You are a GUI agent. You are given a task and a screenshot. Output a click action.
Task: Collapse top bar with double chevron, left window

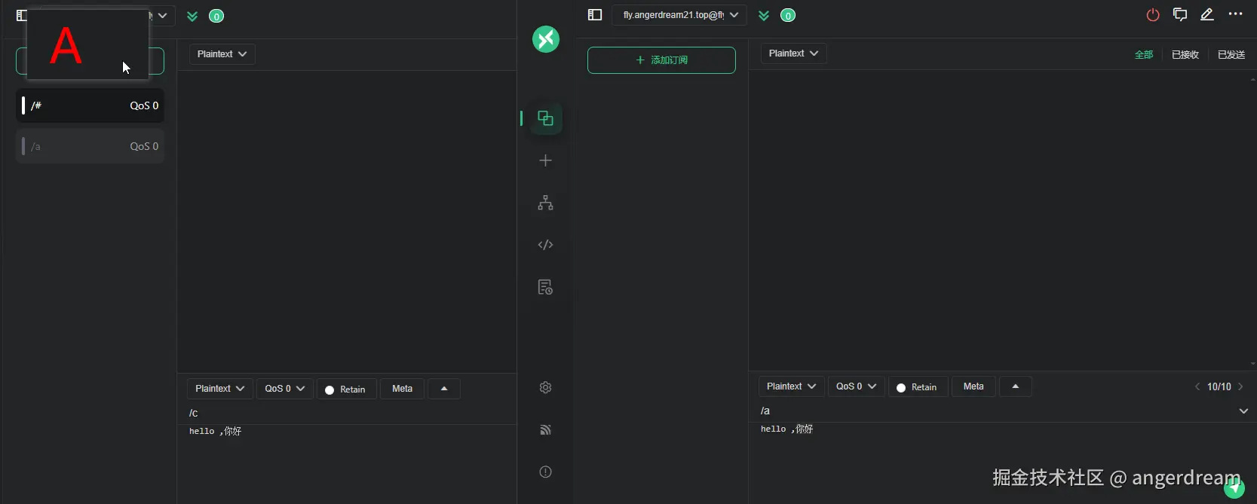coord(192,16)
